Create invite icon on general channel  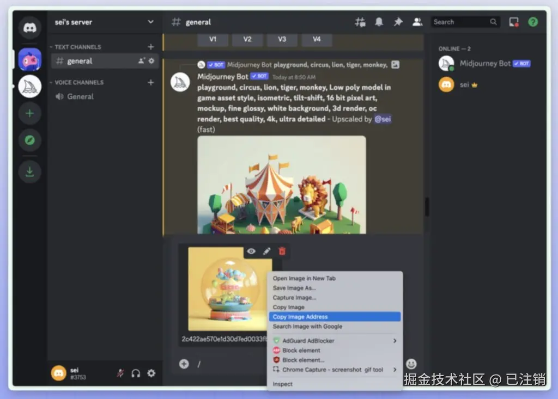pyautogui.click(x=142, y=61)
